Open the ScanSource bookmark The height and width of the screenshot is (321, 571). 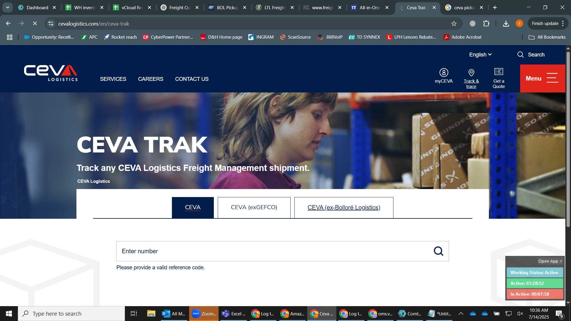pyautogui.click(x=295, y=37)
